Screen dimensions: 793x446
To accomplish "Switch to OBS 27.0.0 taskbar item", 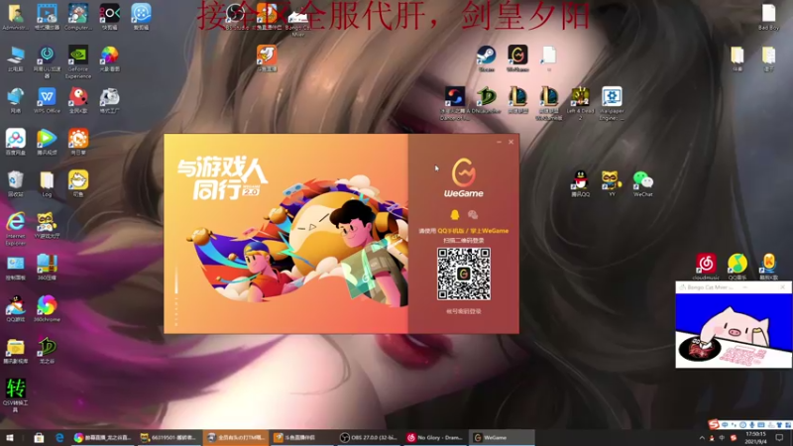I will 369,438.
